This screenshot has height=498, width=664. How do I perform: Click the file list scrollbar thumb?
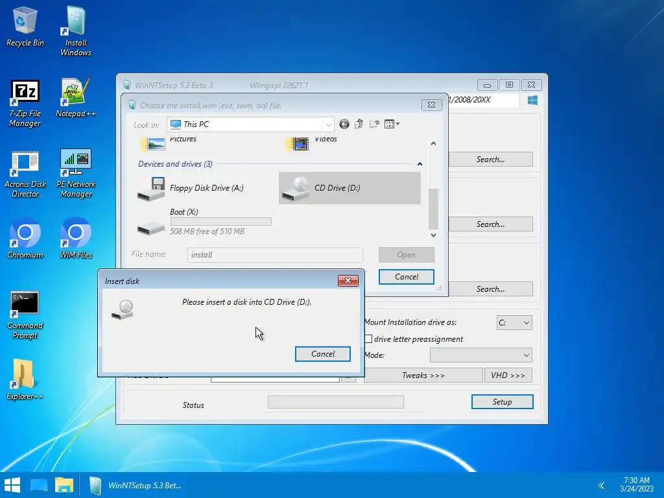click(433, 209)
